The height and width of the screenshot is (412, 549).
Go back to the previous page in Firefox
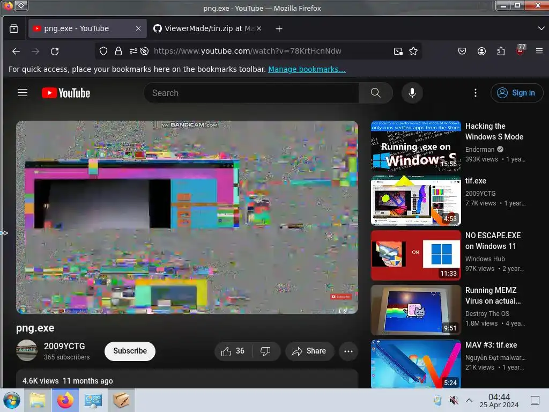[16, 51]
